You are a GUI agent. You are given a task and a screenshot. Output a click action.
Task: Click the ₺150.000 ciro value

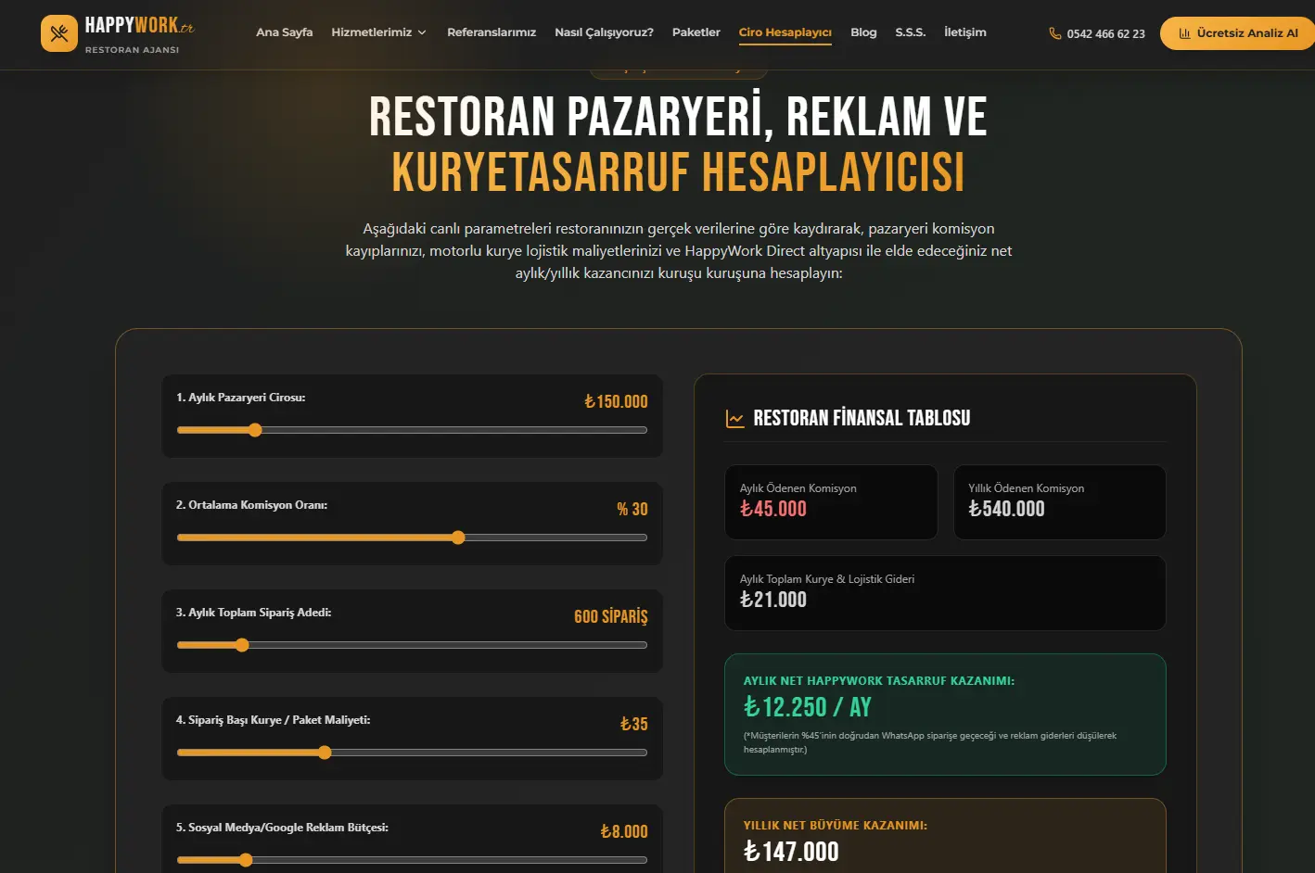tap(616, 401)
